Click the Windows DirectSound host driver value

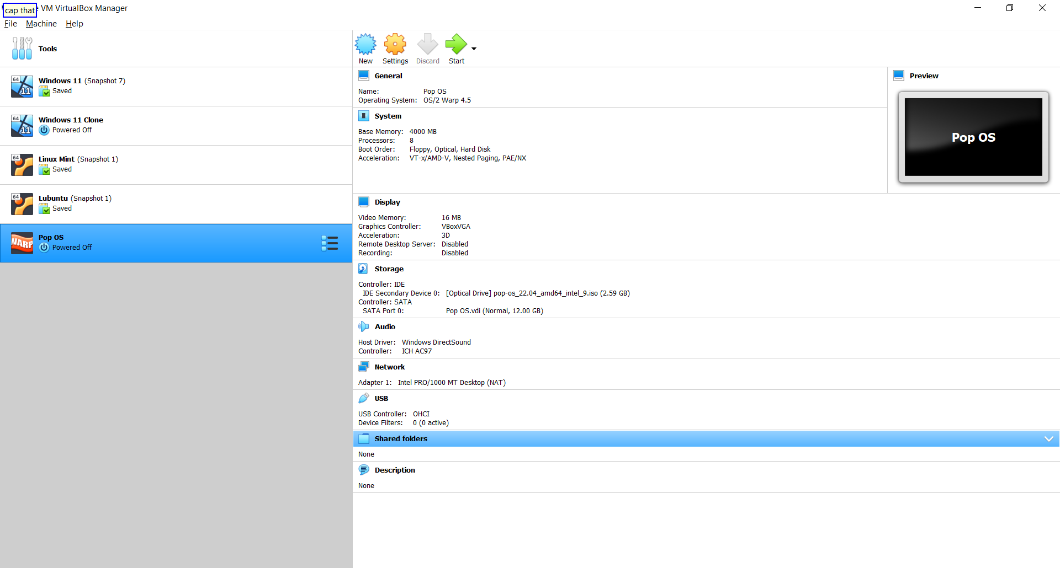tap(436, 342)
